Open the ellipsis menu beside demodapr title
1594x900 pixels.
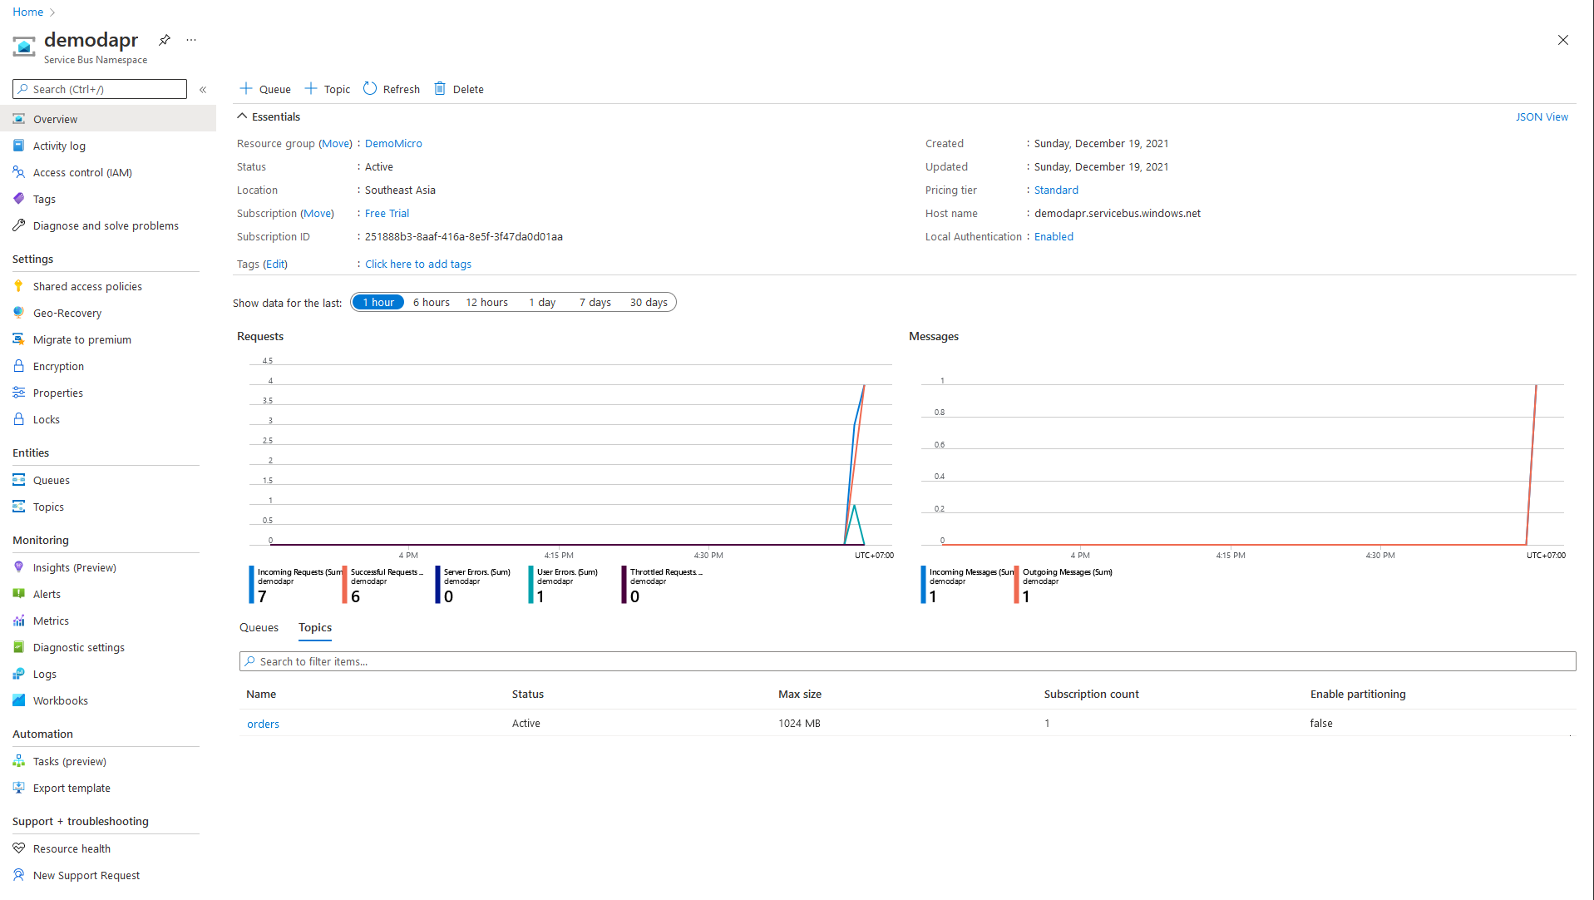pyautogui.click(x=191, y=40)
